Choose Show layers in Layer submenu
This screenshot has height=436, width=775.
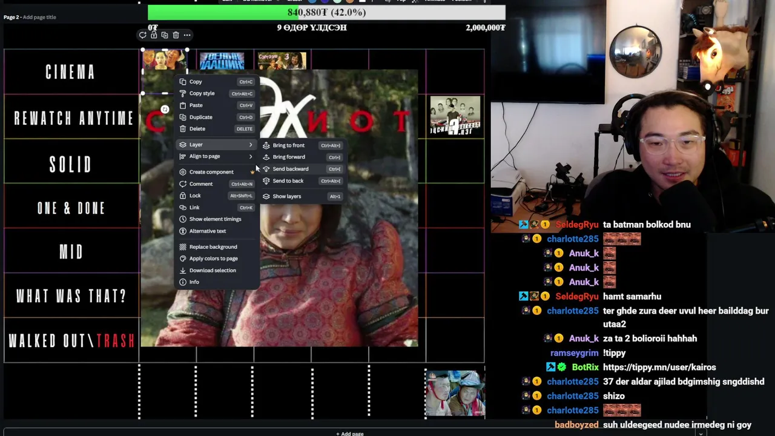pos(303,196)
